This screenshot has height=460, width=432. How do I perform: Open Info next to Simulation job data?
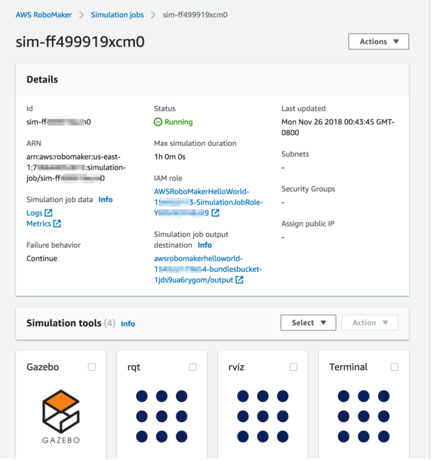(105, 199)
